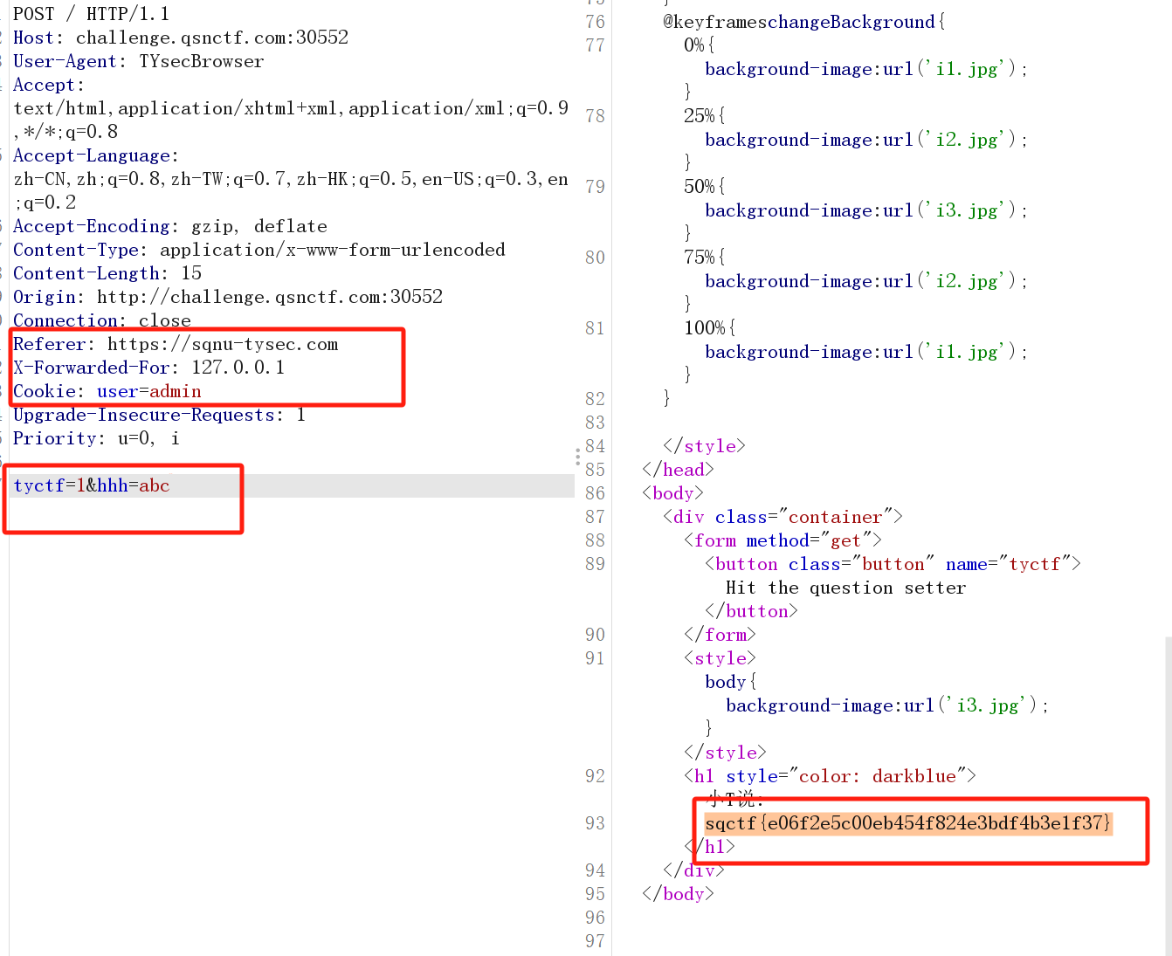Image resolution: width=1172 pixels, height=956 pixels.
Task: Click the '</form>' closing tag
Action: [x=720, y=635]
